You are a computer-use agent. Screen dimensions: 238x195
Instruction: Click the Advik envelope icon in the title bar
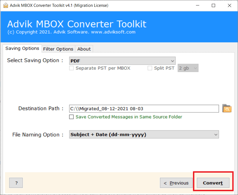click(x=6, y=5)
